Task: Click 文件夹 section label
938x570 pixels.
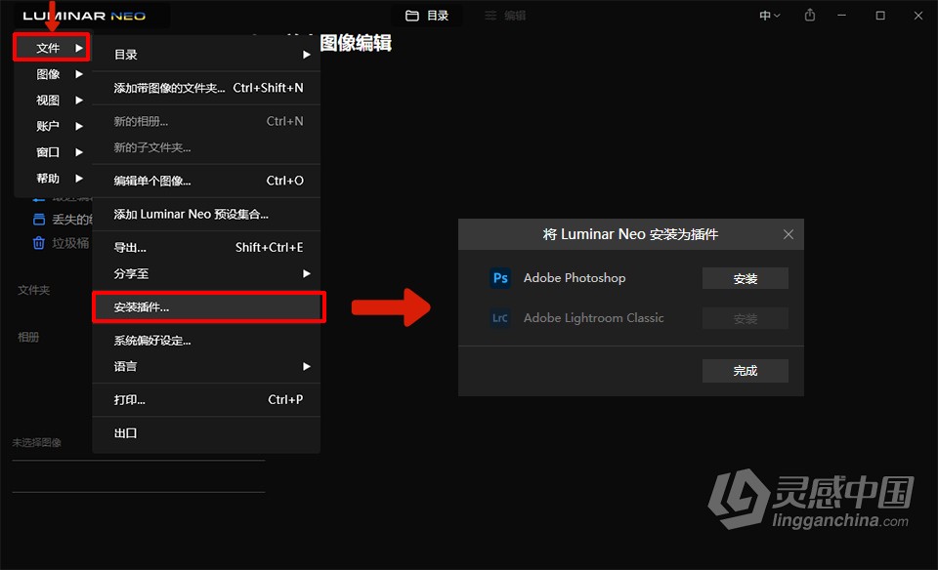Action: point(33,290)
